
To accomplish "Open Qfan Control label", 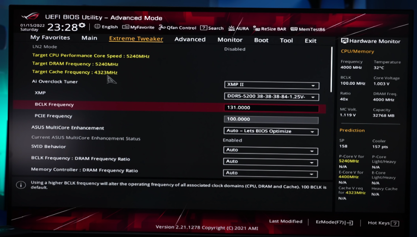I will coord(181,28).
